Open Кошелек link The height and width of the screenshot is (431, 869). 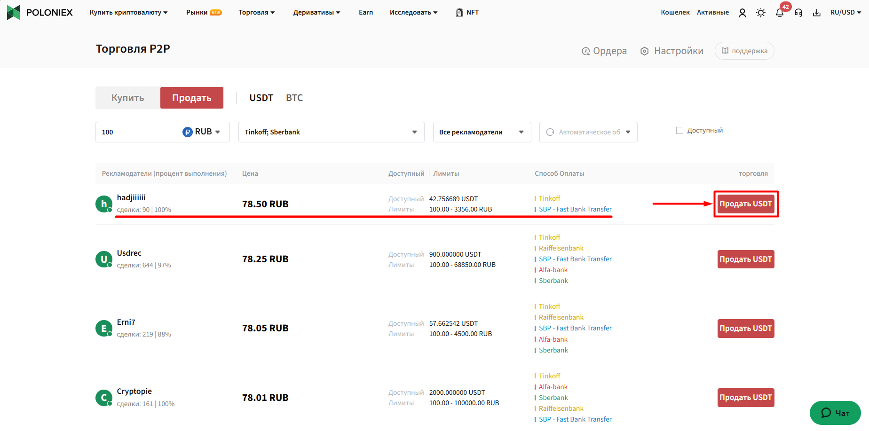675,12
